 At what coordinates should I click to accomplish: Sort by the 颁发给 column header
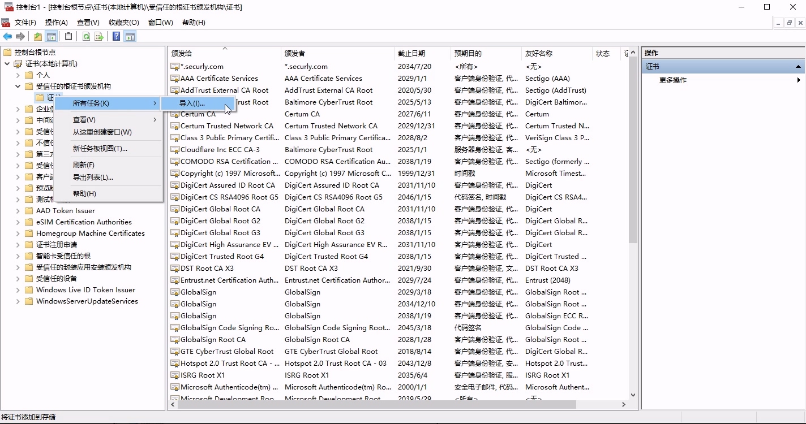[224, 53]
